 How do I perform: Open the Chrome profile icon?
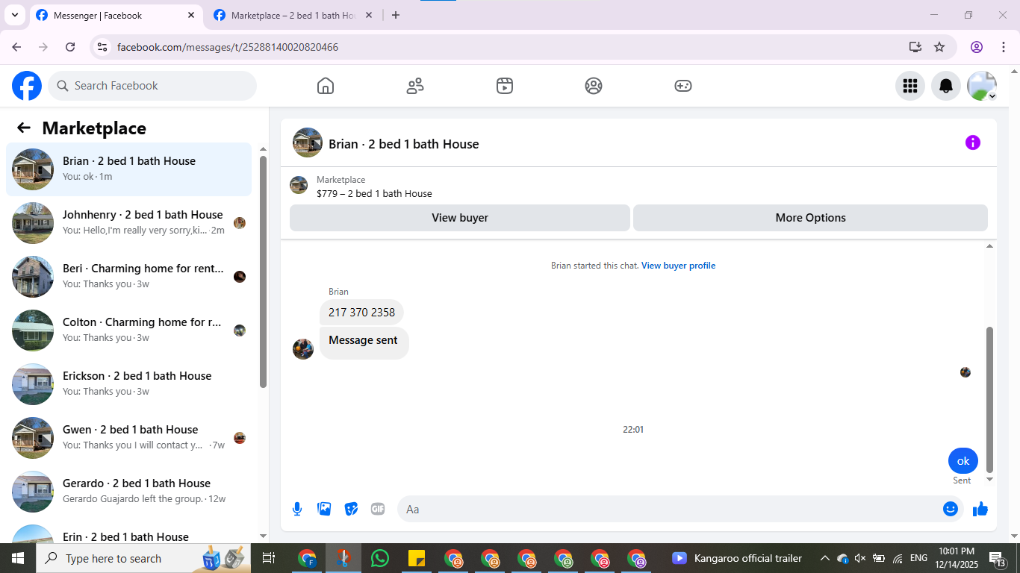point(977,47)
